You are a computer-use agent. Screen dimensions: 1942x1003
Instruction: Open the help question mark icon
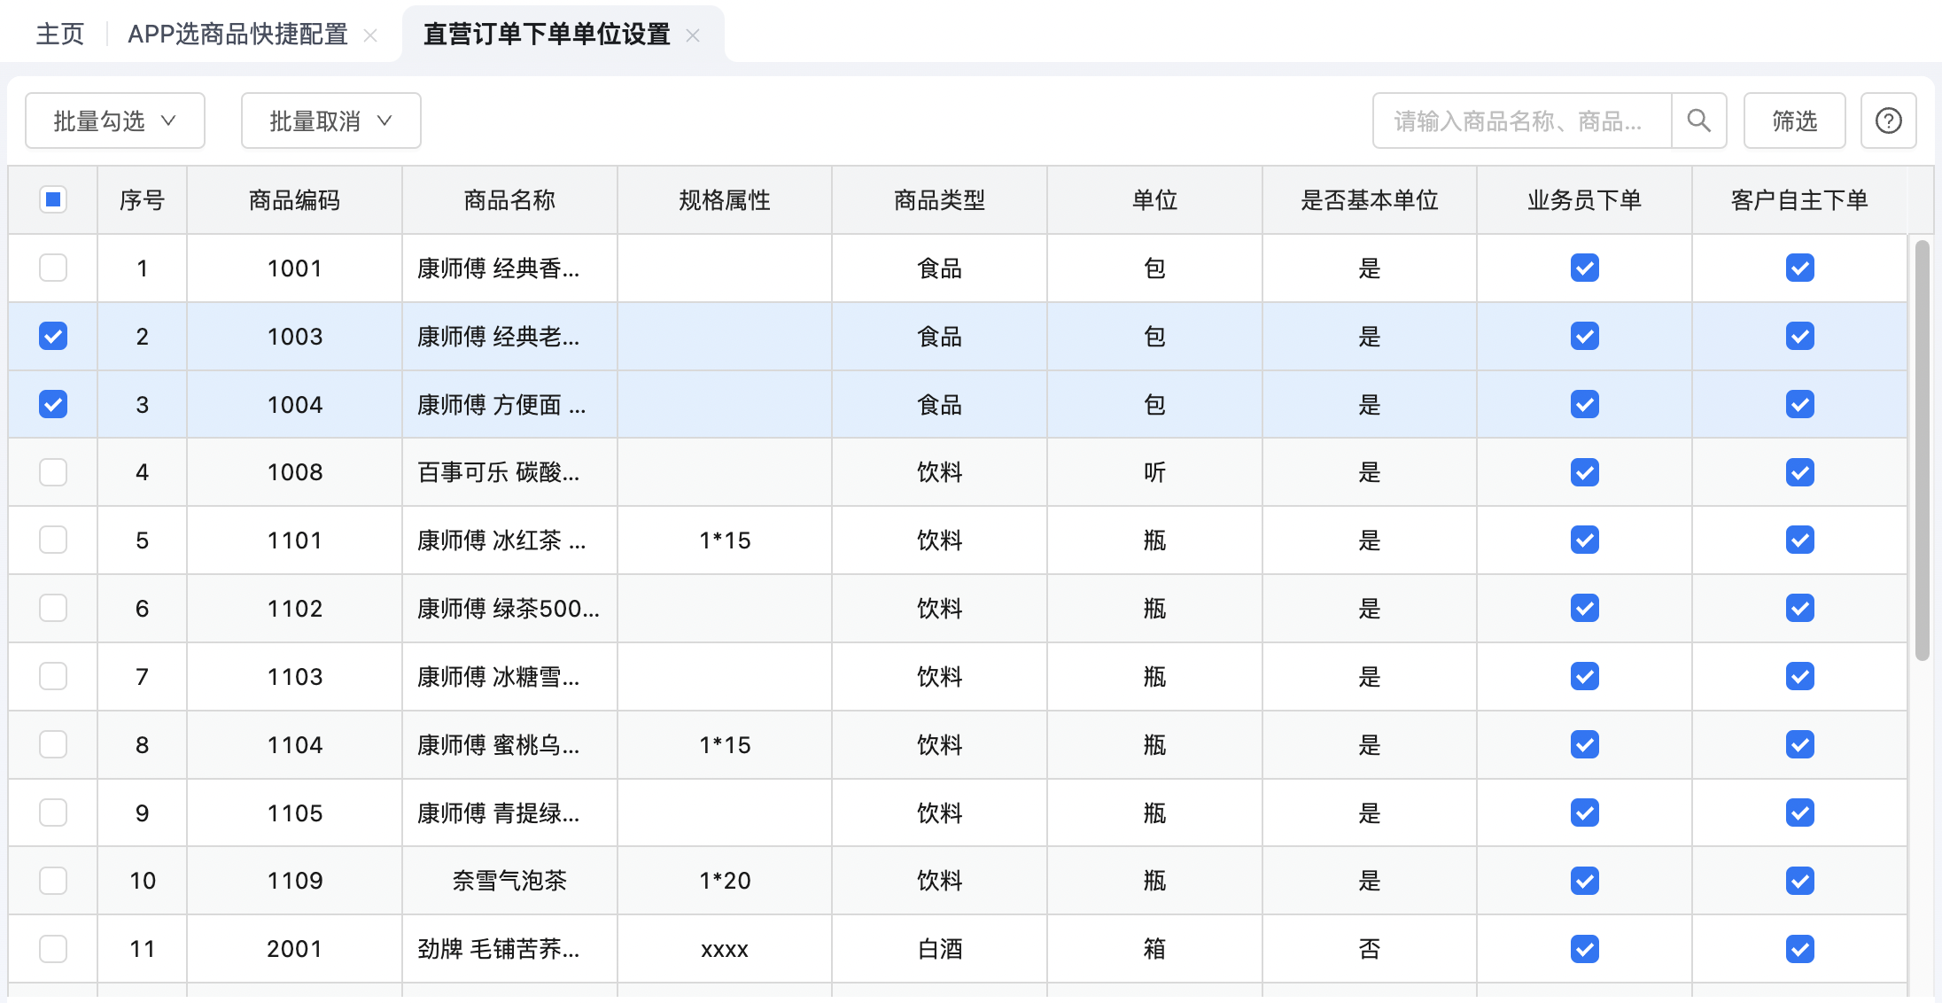point(1888,121)
